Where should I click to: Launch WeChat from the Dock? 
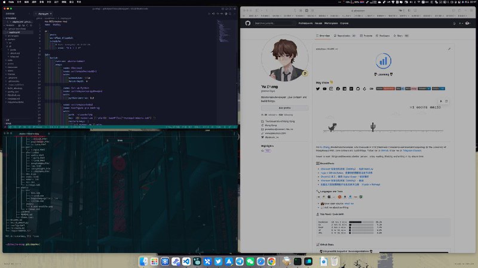(250, 261)
